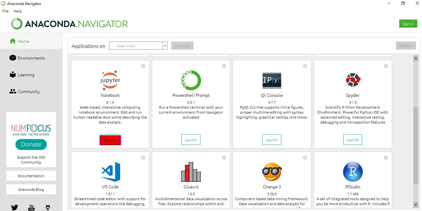The image size is (422, 211).
Task: Click the Glueviz bar chart icon
Action: tap(191, 172)
